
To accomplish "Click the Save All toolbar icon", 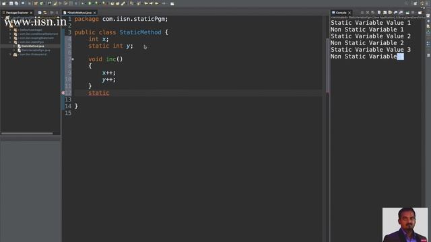I will click(x=16, y=3).
